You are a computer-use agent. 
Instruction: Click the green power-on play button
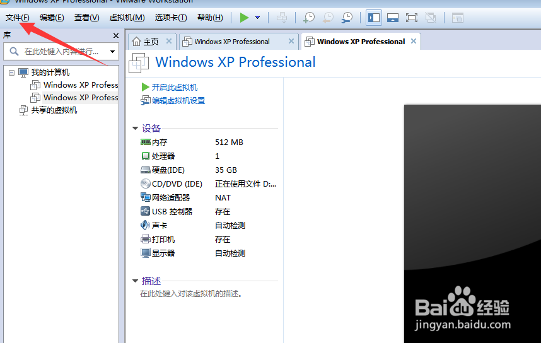(x=244, y=18)
